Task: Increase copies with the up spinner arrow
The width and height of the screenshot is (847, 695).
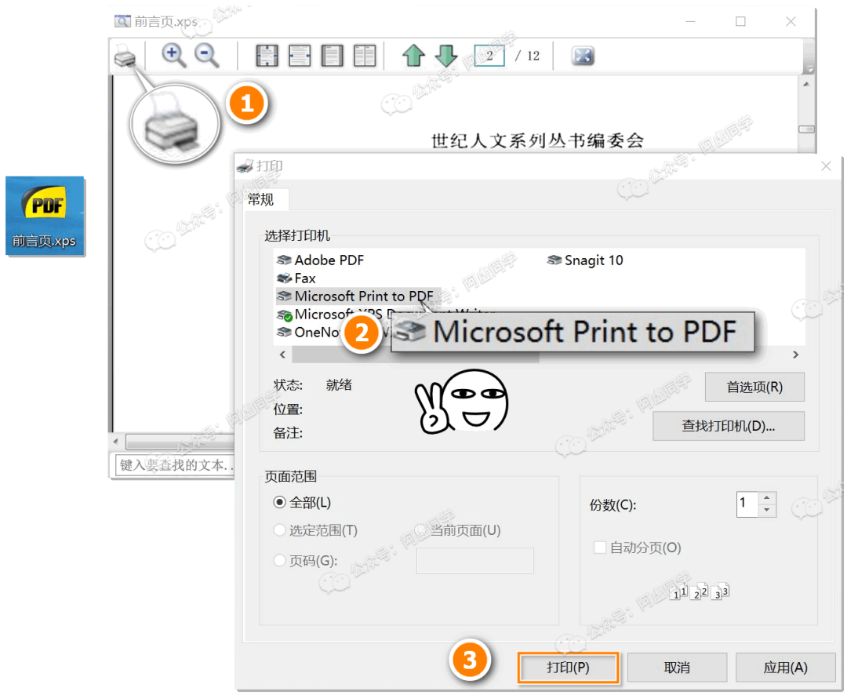Action: point(767,498)
